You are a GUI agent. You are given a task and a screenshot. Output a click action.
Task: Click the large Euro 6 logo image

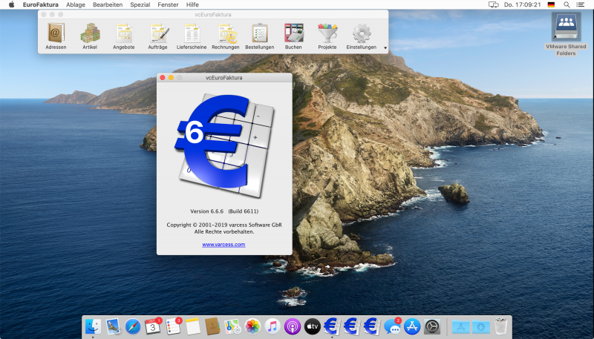224,145
